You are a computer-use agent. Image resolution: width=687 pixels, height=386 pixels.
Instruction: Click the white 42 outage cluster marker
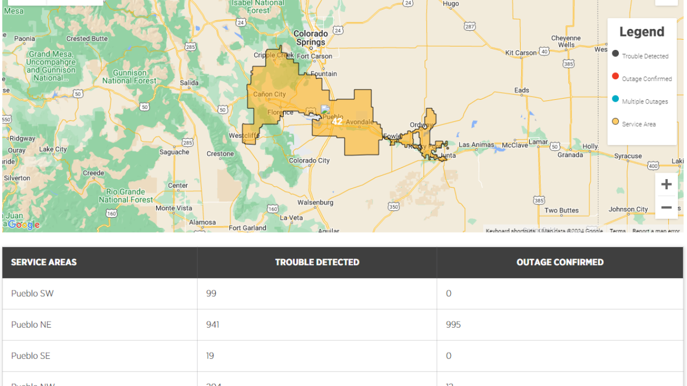[x=337, y=122]
